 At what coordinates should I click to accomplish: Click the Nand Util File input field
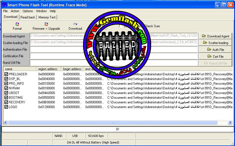pos(114,63)
